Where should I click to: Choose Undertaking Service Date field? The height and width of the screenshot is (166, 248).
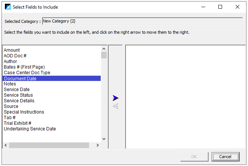click(x=30, y=129)
